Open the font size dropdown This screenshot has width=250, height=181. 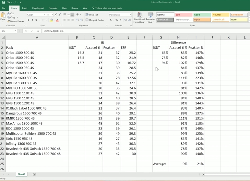coord(52,15)
